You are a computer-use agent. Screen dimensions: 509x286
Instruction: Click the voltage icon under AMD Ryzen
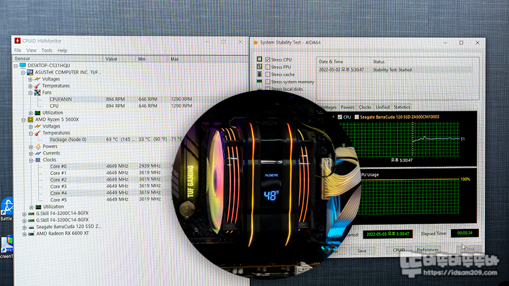[x=38, y=126]
